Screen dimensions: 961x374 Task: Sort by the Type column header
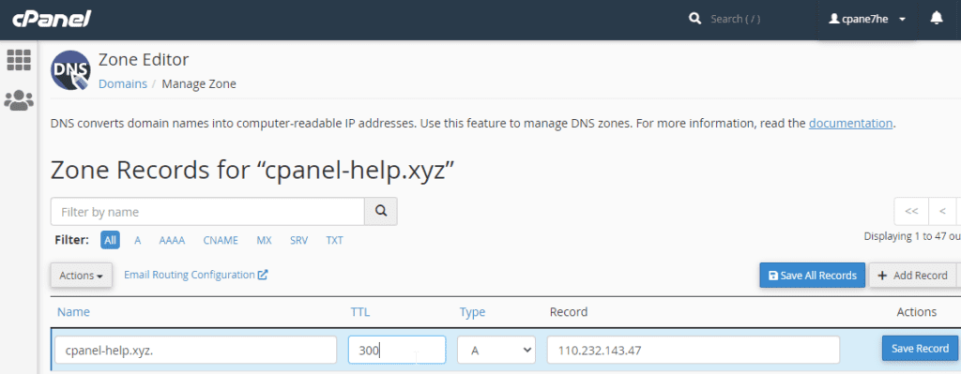pyautogui.click(x=472, y=312)
